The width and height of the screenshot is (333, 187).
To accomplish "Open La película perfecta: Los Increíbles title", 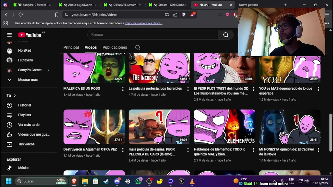I will [155, 89].
